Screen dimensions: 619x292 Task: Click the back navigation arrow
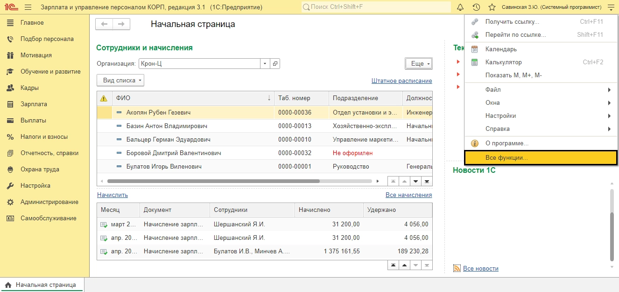pos(104,24)
